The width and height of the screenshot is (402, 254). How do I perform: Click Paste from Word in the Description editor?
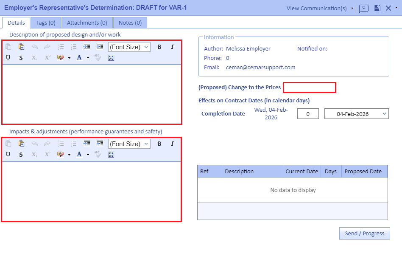pyautogui.click(x=21, y=47)
